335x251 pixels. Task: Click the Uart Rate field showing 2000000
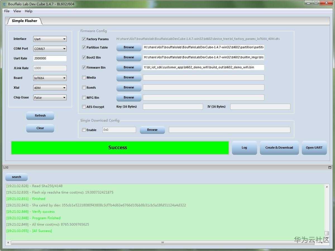coord(50,59)
